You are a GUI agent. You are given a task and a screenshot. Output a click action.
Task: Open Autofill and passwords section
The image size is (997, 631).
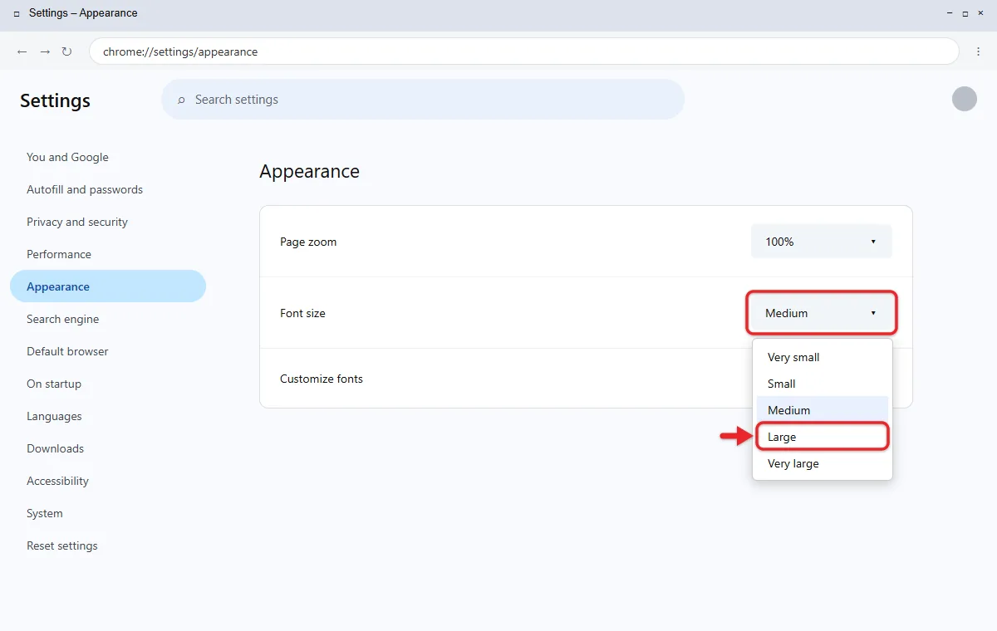[108, 189]
